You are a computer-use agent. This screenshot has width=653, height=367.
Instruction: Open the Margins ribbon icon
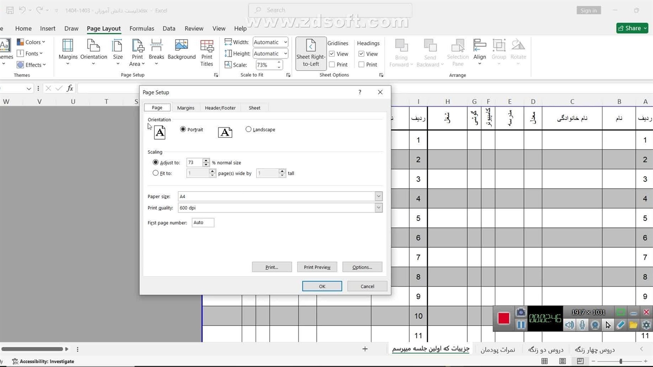[68, 46]
